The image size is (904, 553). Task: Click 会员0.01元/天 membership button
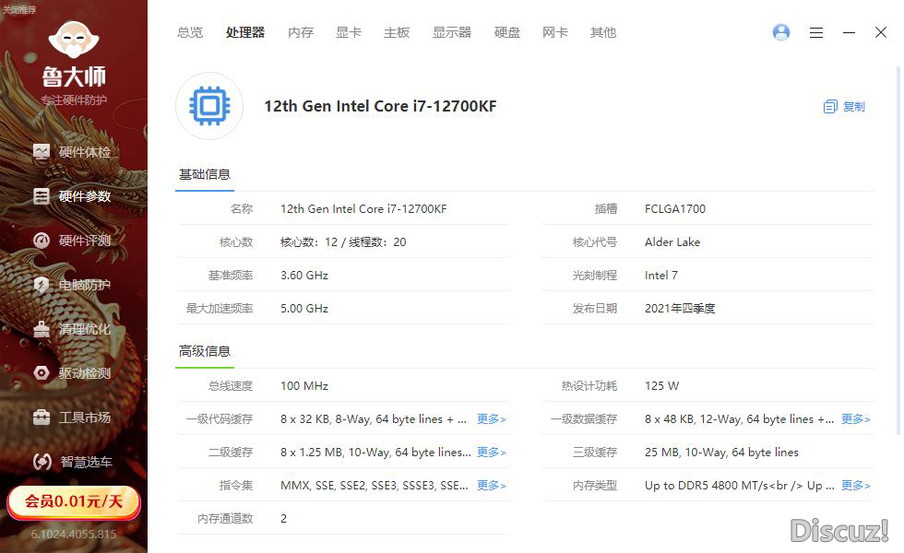click(74, 501)
